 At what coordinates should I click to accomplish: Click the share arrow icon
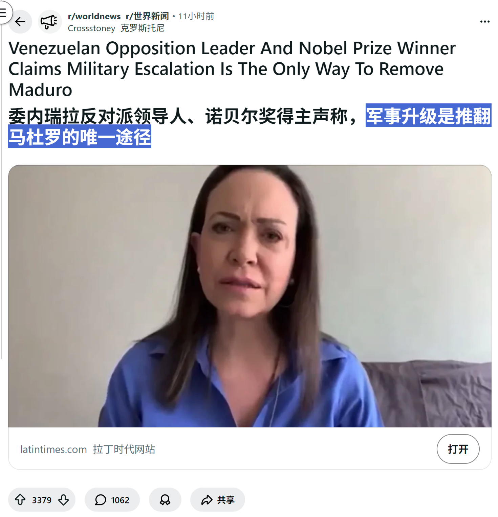tap(207, 500)
